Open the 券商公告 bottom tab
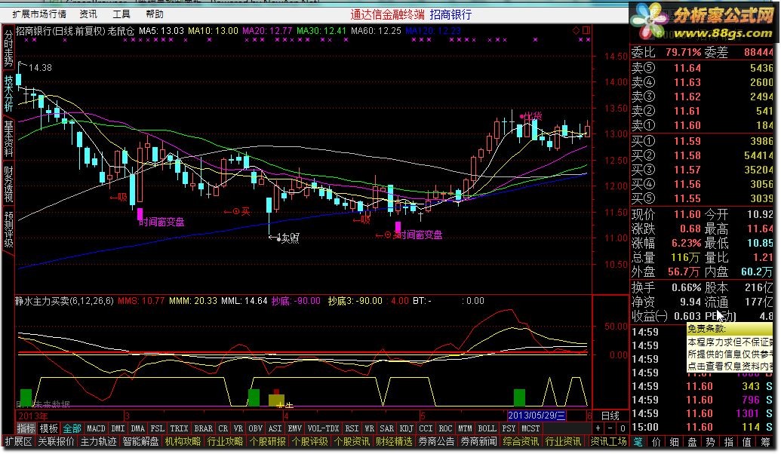781x454 pixels. 436,441
